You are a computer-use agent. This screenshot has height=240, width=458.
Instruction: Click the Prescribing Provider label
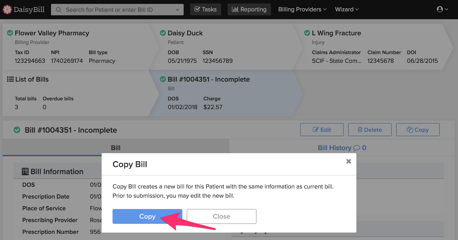coord(50,220)
